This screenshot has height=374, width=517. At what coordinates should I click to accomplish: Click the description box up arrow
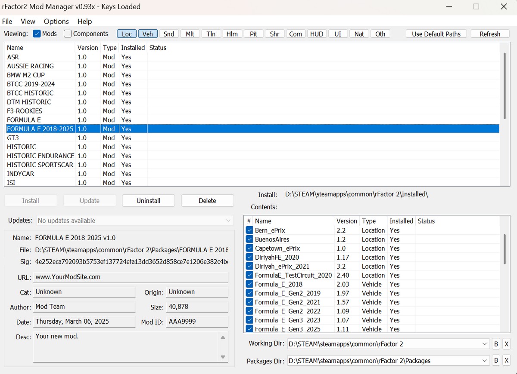[223, 338]
